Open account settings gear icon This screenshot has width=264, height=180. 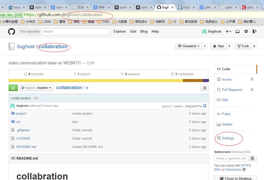click(x=246, y=31)
